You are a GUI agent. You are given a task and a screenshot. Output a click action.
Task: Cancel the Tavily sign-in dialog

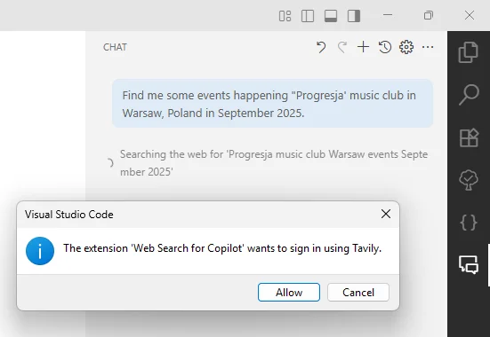click(x=358, y=293)
